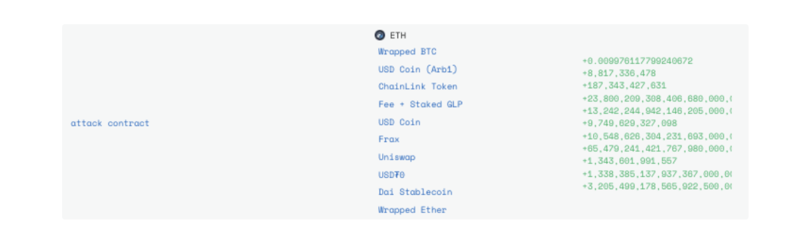Click the Fee + Staked GLP link

click(x=420, y=104)
